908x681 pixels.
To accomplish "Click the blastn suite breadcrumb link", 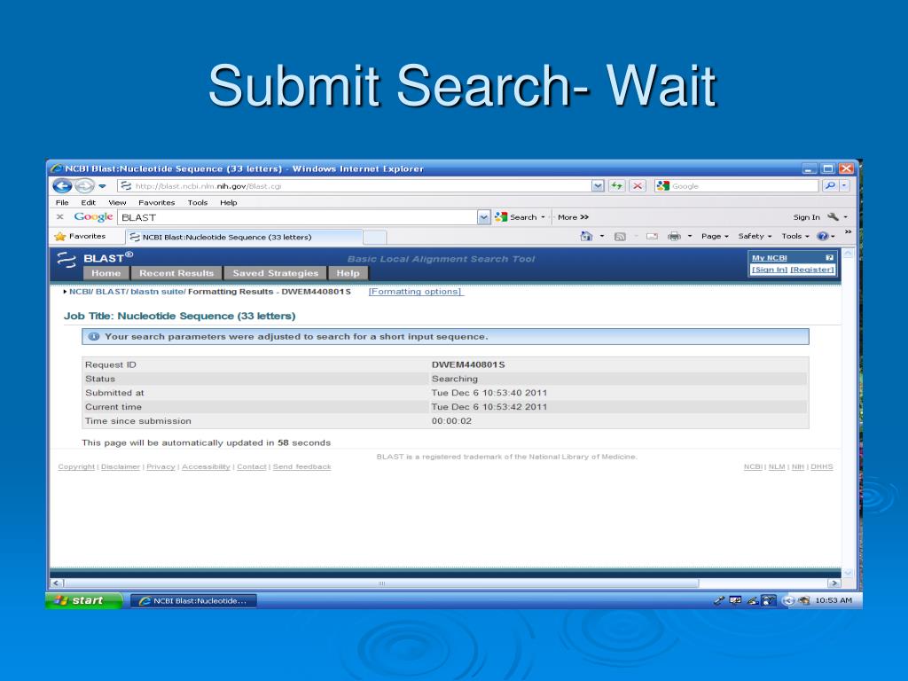I will pos(158,292).
